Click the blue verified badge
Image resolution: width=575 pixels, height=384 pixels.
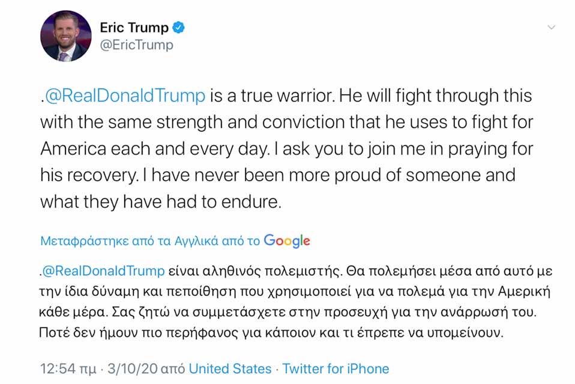(179, 28)
